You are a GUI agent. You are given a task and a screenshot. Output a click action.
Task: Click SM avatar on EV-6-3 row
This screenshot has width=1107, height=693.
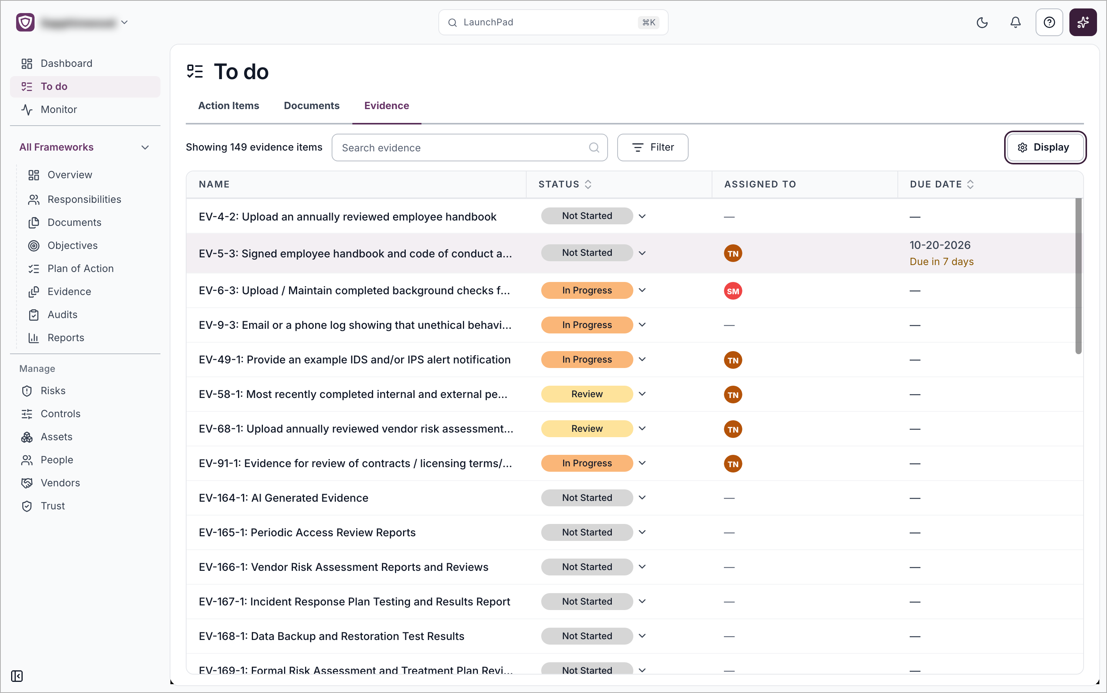click(x=733, y=290)
